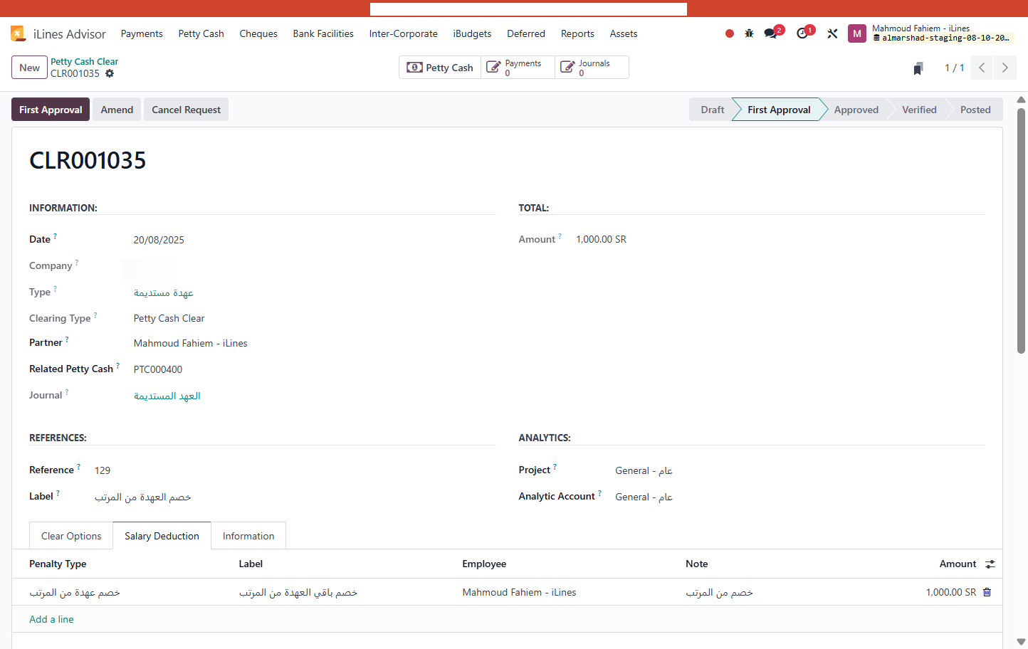The height and width of the screenshot is (649, 1028).
Task: Click the First Approval action button
Action: (51, 110)
